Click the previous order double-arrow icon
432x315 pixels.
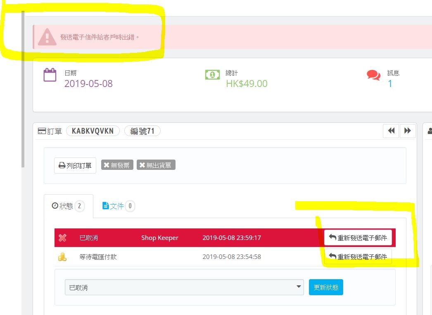pos(391,131)
